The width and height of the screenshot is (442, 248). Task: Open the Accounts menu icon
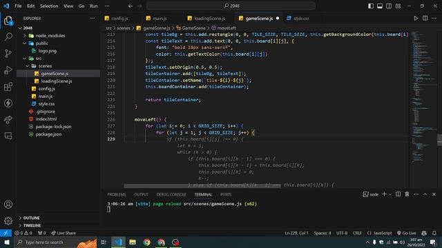click(x=8, y=205)
